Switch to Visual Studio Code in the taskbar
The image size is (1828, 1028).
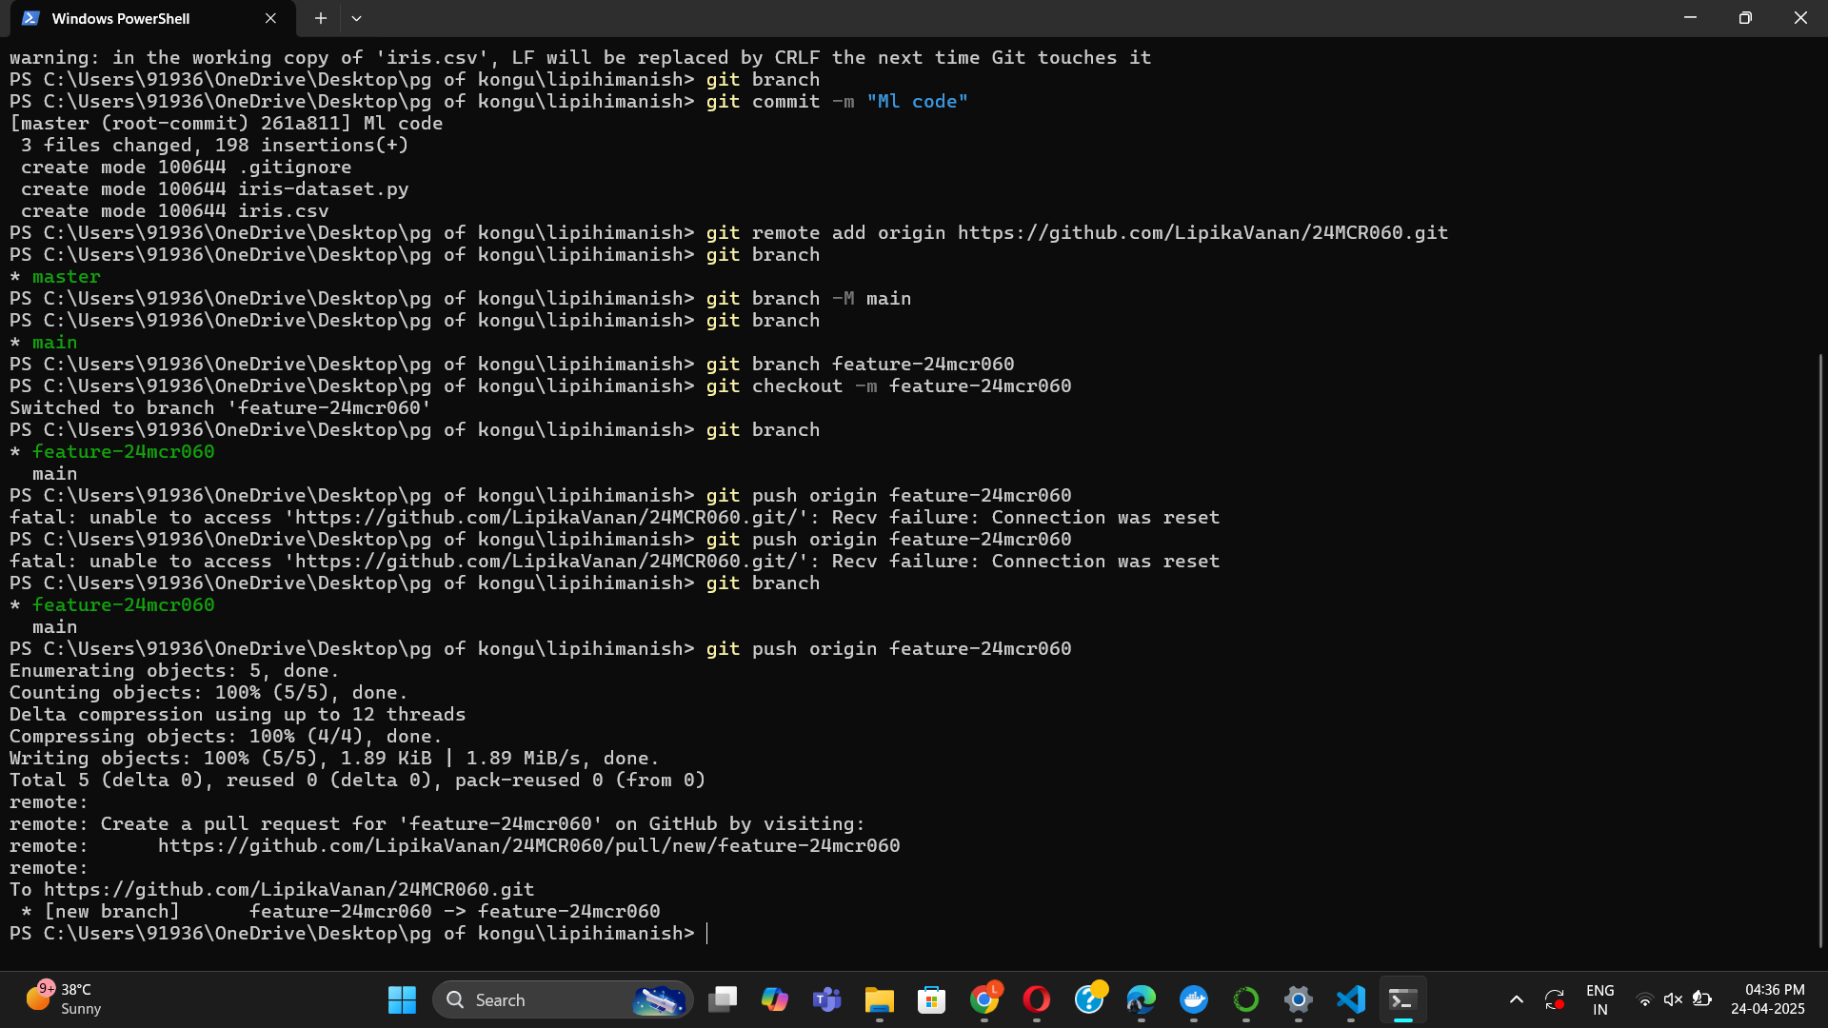[x=1351, y=999]
